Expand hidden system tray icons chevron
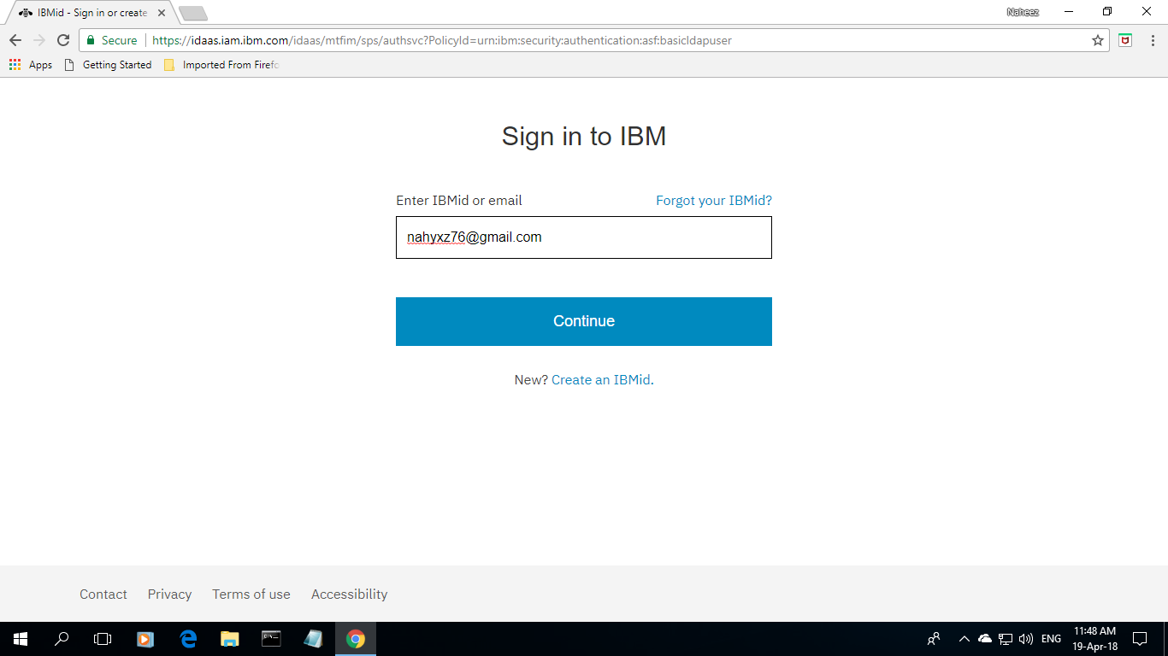Image resolution: width=1168 pixels, height=656 pixels. pos(964,638)
